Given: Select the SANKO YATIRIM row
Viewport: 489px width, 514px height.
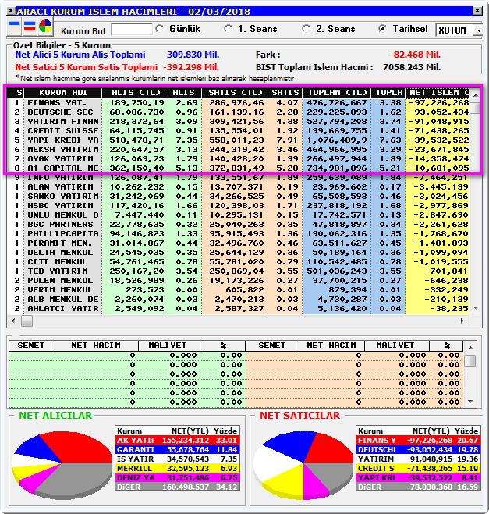Looking at the screenshot, I should pyautogui.click(x=239, y=197).
